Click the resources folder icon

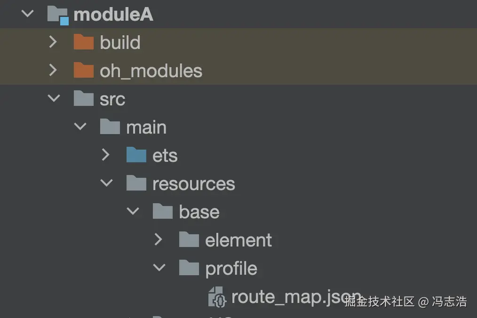pos(136,183)
